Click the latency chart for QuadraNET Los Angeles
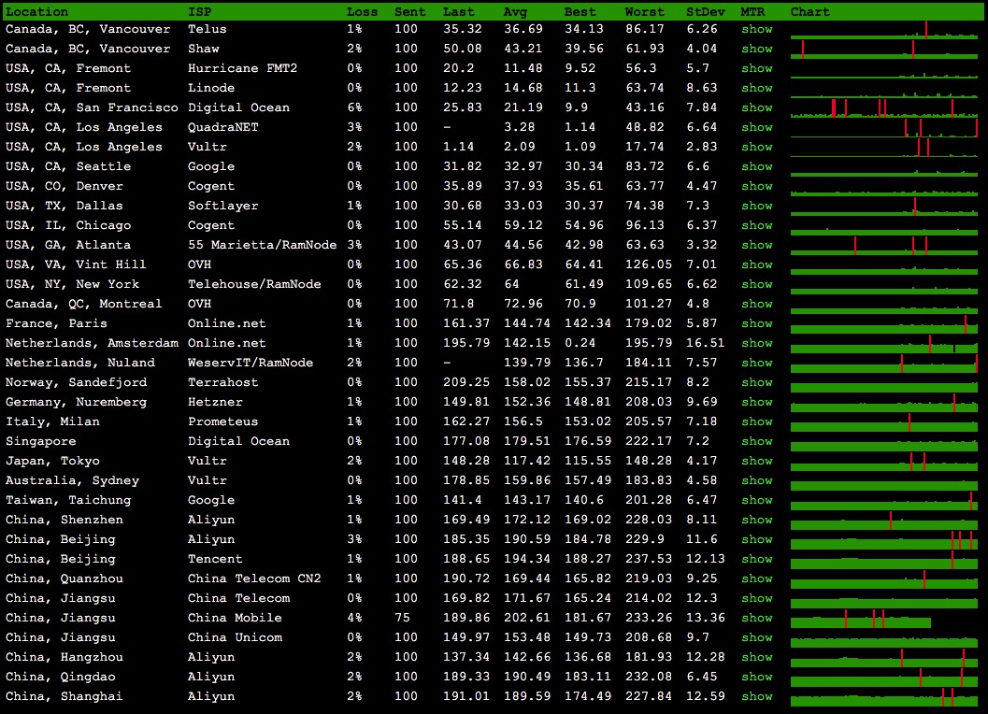Viewport: 988px width, 714px height. 883,128
